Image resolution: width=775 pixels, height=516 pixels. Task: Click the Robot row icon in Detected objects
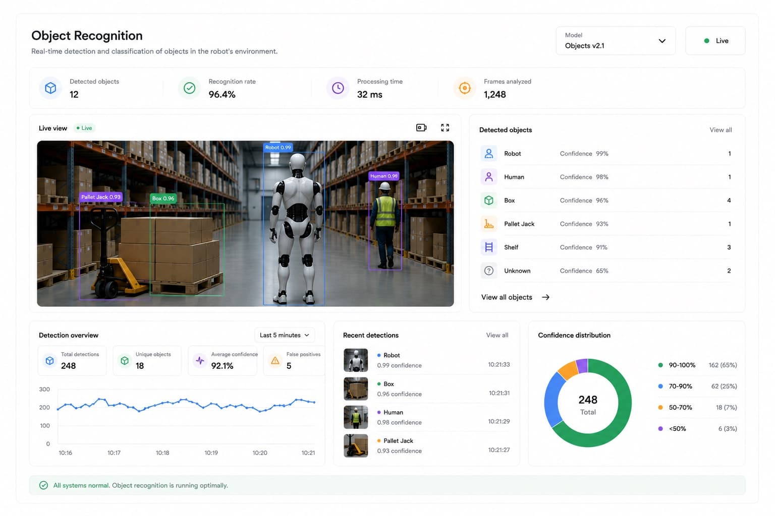click(x=489, y=154)
